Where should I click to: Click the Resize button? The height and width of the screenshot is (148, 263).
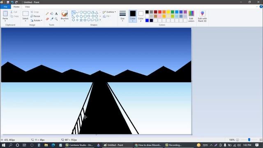[x=35, y=16]
